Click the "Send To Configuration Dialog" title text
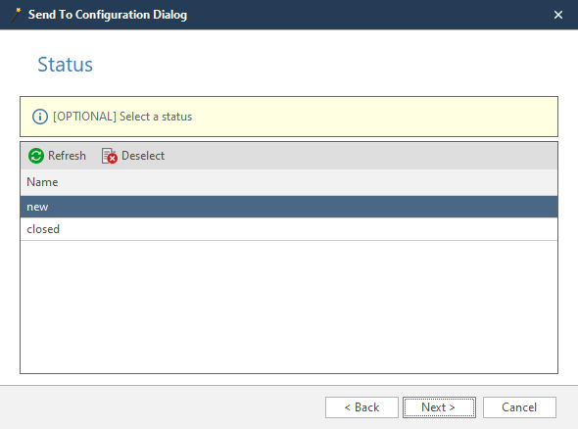 [x=108, y=15]
